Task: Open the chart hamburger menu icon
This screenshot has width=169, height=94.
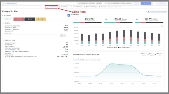Action: coord(162,26)
